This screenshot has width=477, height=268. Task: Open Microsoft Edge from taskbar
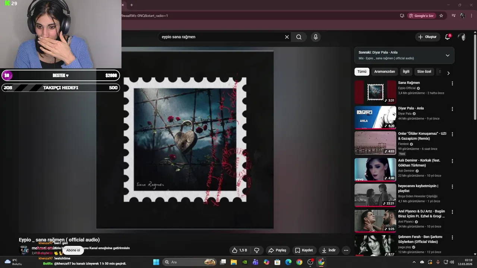(288, 262)
